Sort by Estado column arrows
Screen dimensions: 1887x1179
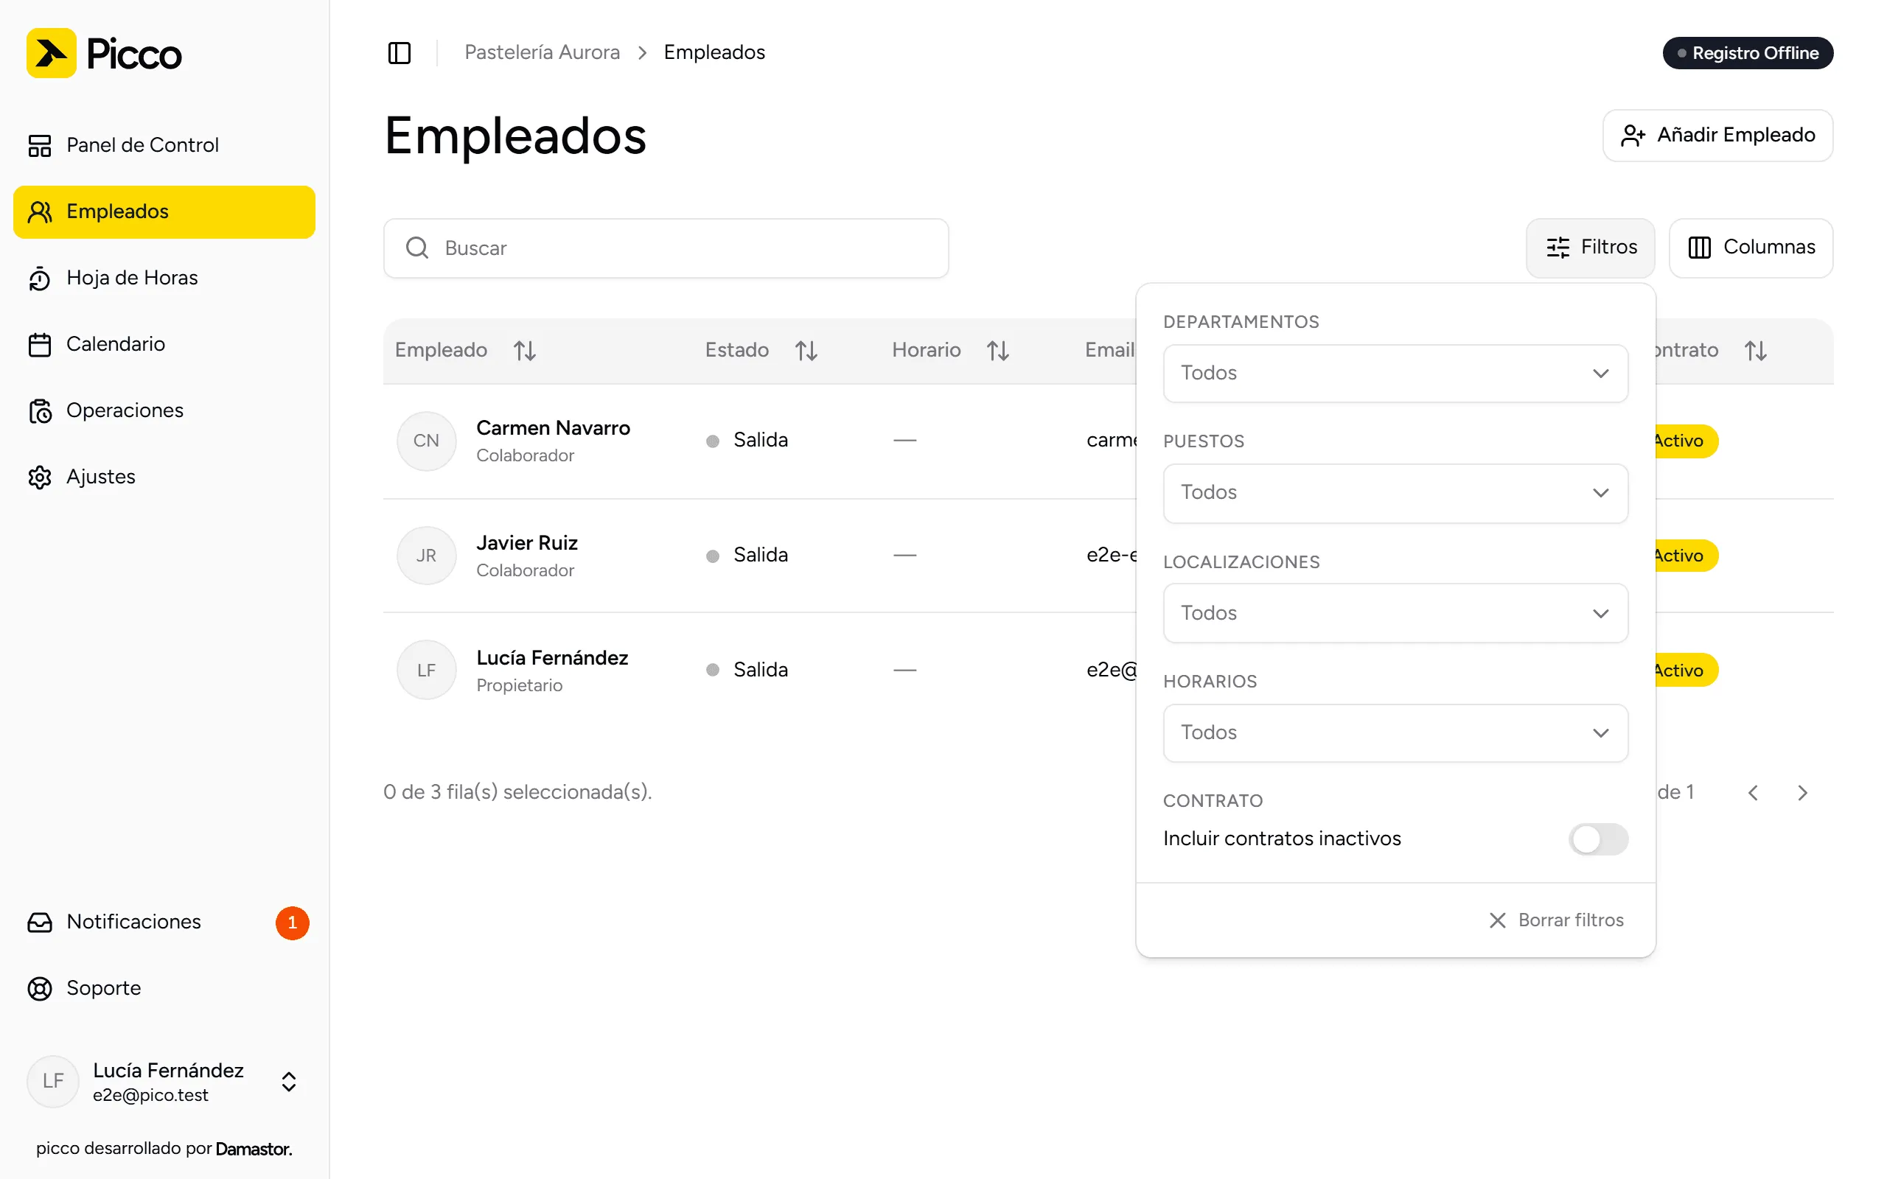coord(806,351)
